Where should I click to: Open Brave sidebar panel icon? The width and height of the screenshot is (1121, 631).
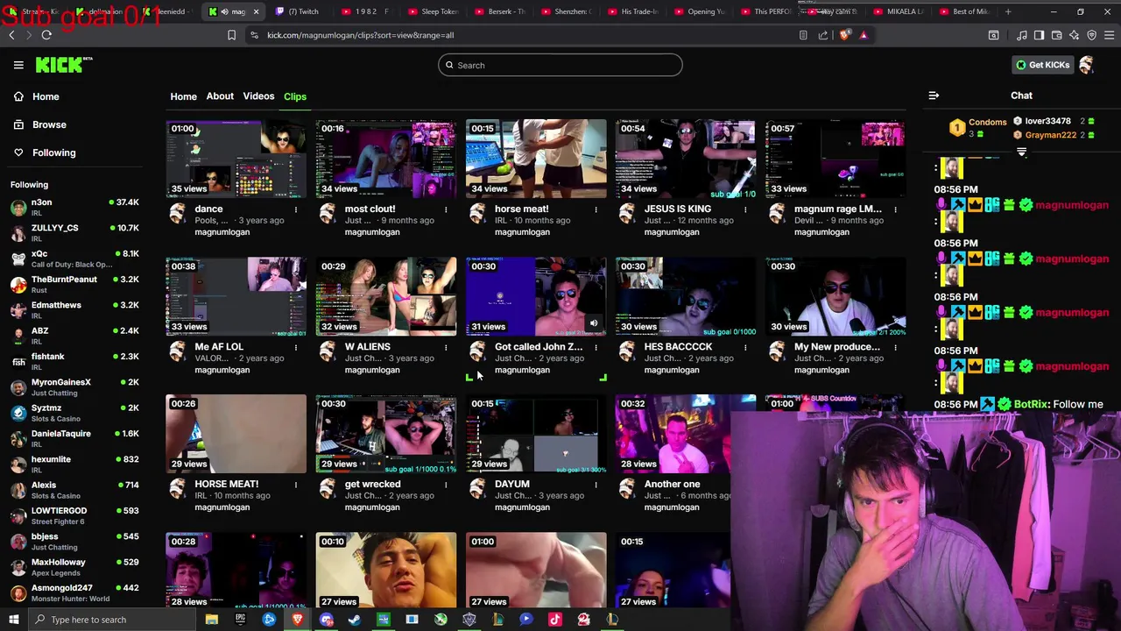coord(1039,35)
